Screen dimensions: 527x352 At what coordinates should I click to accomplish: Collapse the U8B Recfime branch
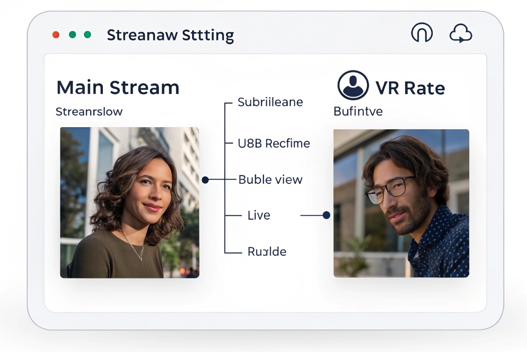tap(273, 143)
